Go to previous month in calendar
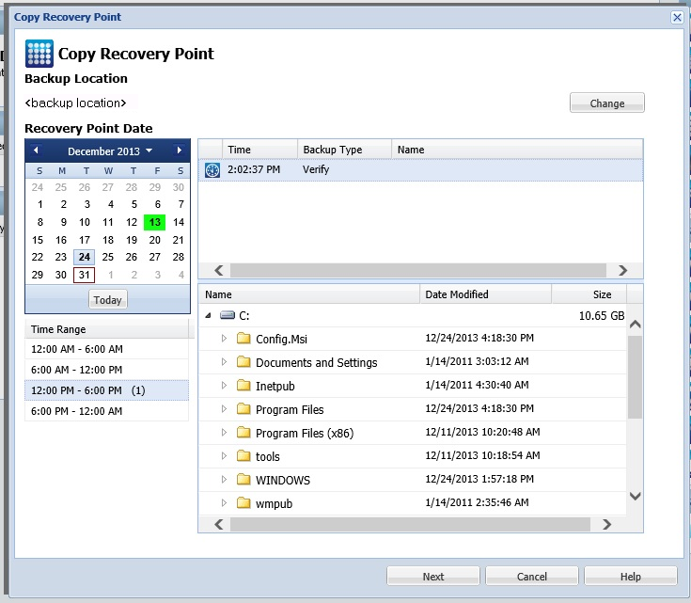 [x=36, y=151]
